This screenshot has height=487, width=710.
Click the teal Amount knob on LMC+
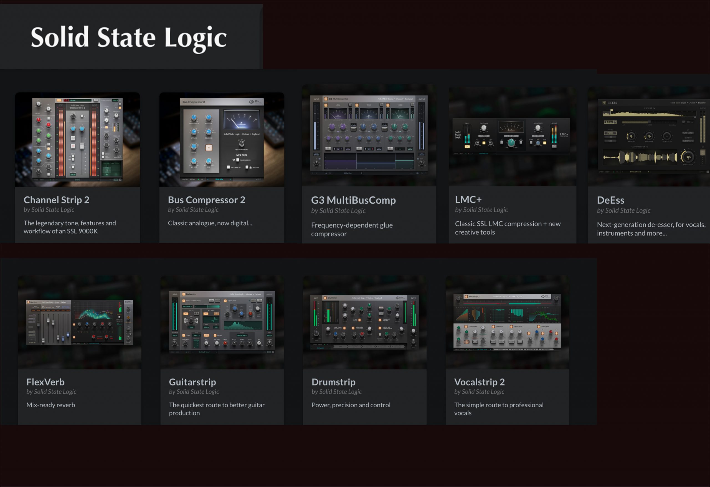(511, 142)
